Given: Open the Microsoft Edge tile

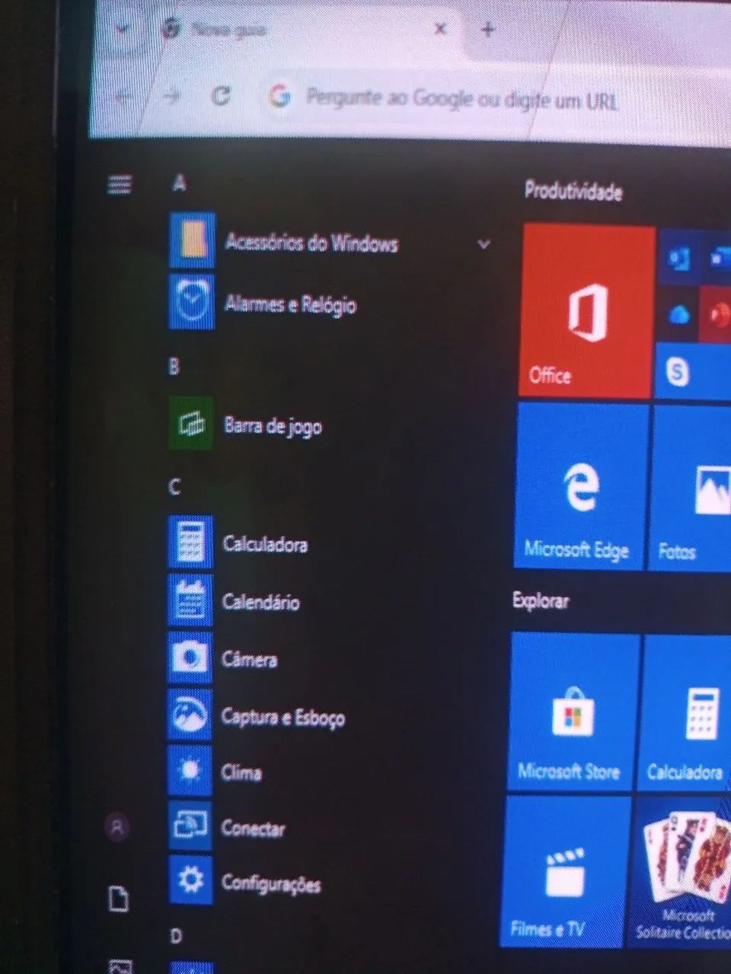Looking at the screenshot, I should point(582,486).
